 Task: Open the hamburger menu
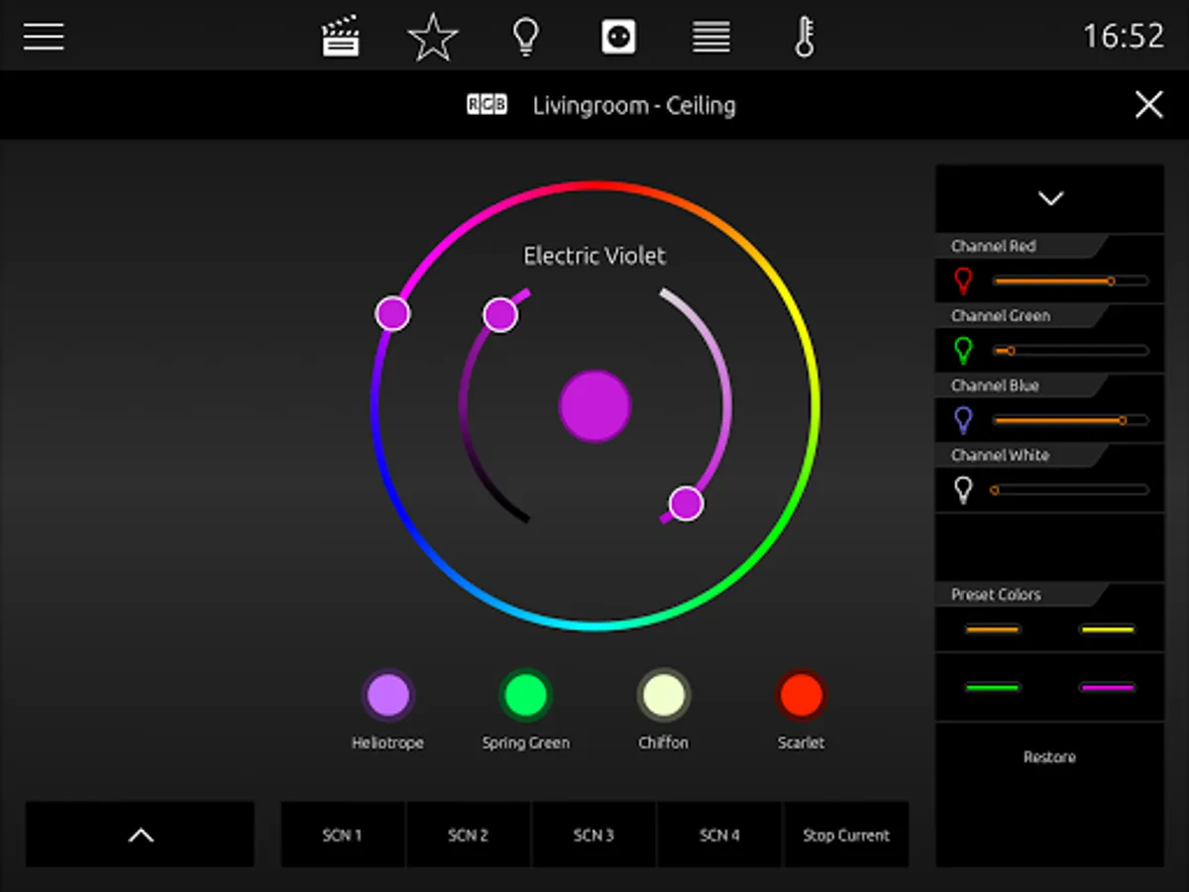point(44,37)
